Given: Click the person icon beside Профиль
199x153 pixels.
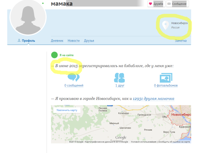Looking at the screenshot, I should (19, 41).
